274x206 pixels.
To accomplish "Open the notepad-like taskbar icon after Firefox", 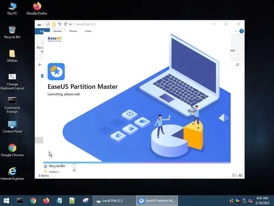I will click(x=59, y=201).
